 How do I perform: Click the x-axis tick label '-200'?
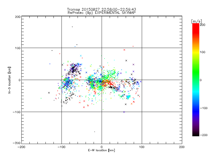click(21, 147)
